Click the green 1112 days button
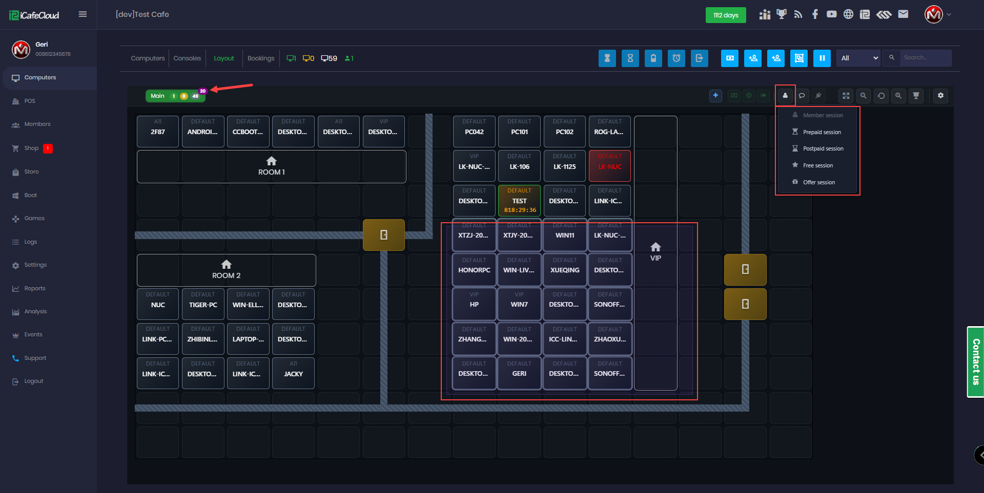Viewport: 984px width, 493px height. 725,15
